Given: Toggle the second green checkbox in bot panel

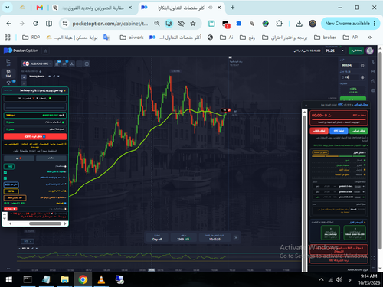Looking at the screenshot, I should [x=5, y=178].
